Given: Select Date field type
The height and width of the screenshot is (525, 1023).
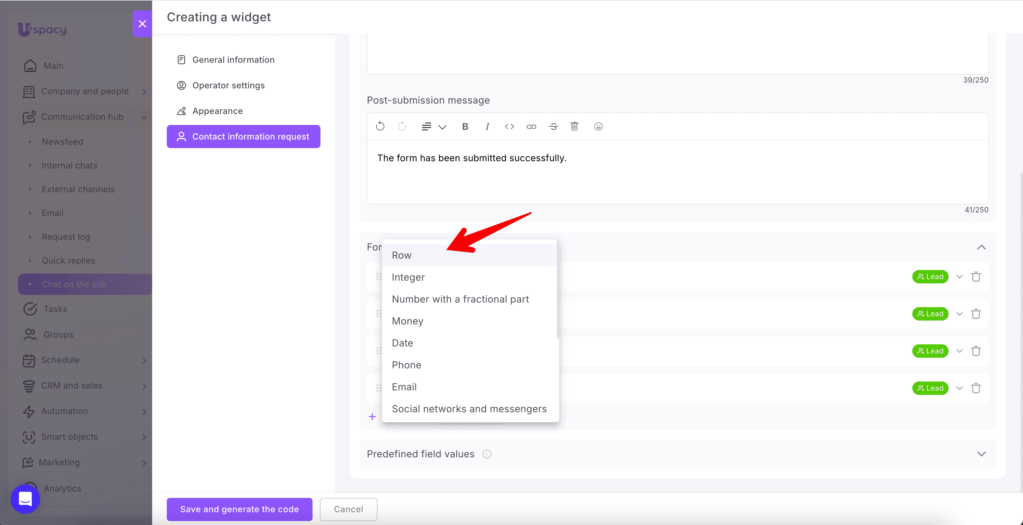Looking at the screenshot, I should click(469, 343).
